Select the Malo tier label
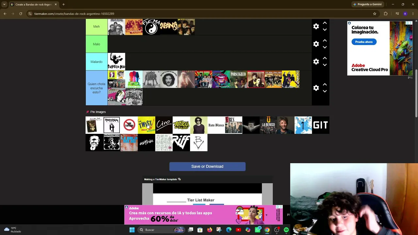418x235 pixels. point(96,44)
